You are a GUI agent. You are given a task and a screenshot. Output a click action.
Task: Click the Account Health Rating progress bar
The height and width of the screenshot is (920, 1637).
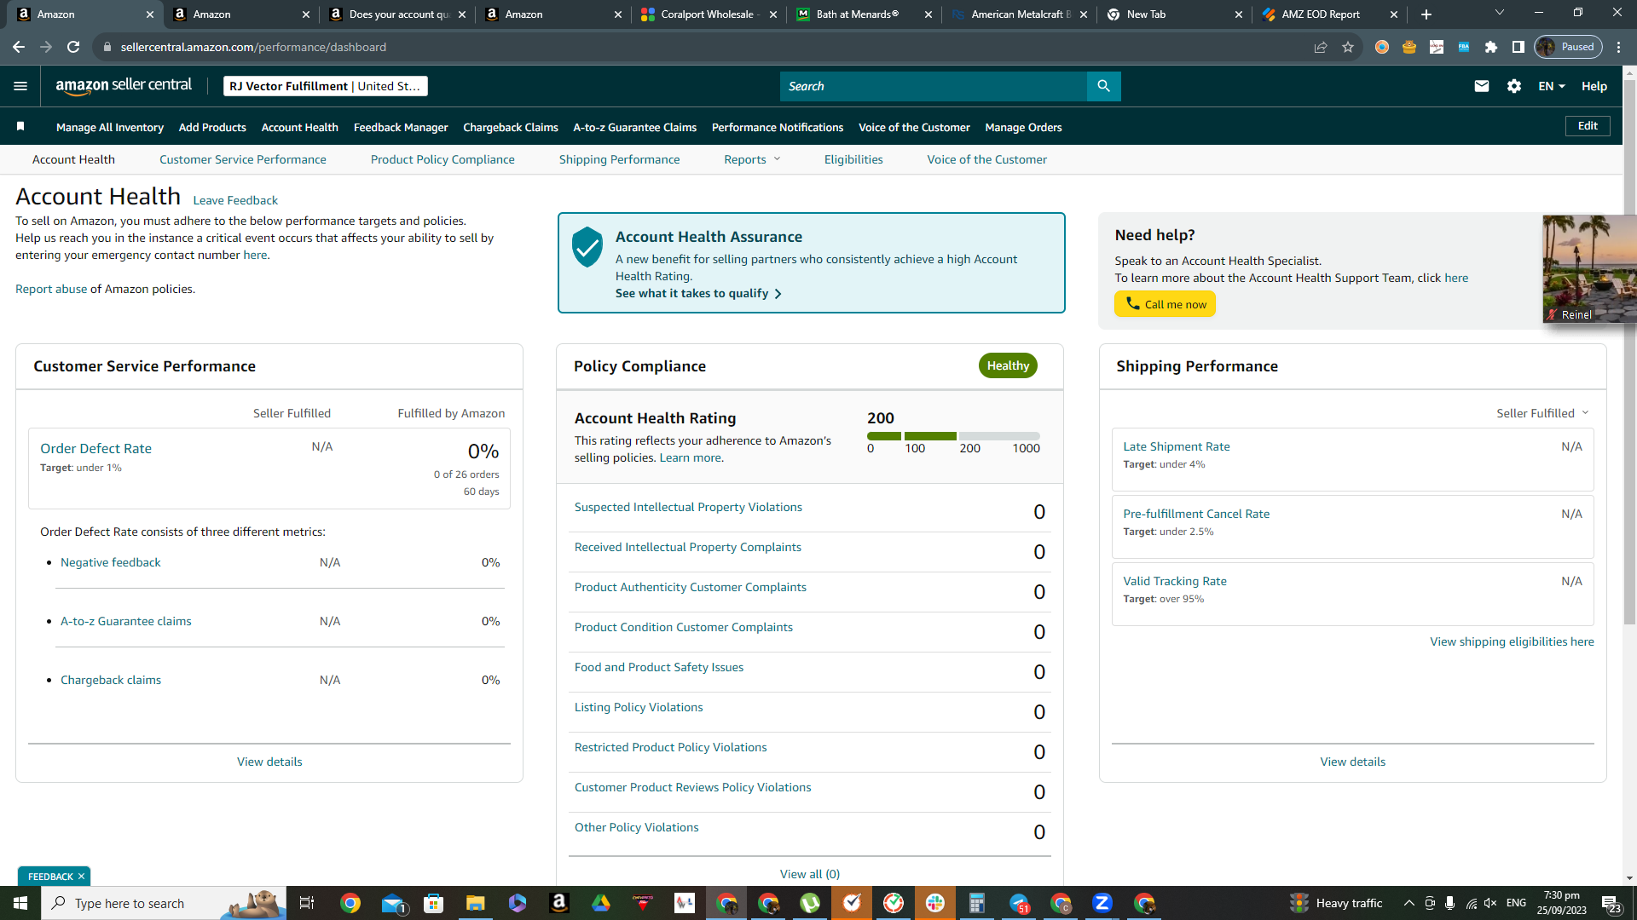(953, 436)
